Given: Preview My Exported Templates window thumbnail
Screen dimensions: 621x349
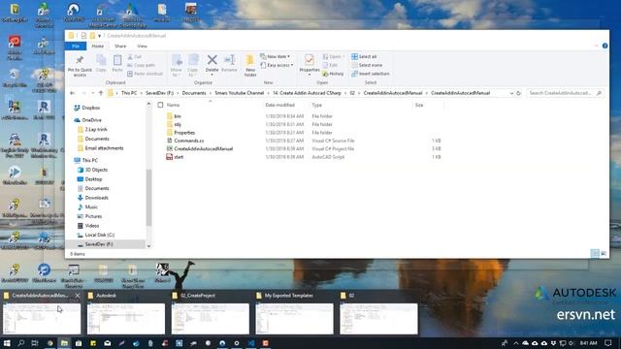Looking at the screenshot, I should (295, 318).
